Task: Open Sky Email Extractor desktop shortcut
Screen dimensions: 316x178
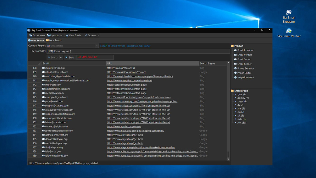Action: [x=289, y=16]
